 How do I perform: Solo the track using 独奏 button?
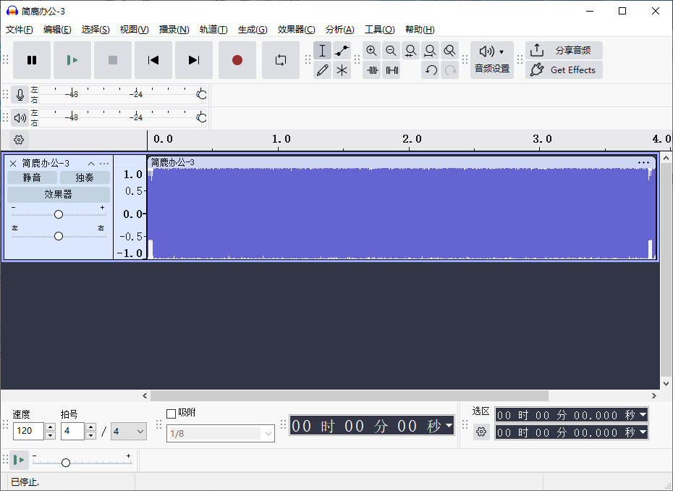coord(84,177)
